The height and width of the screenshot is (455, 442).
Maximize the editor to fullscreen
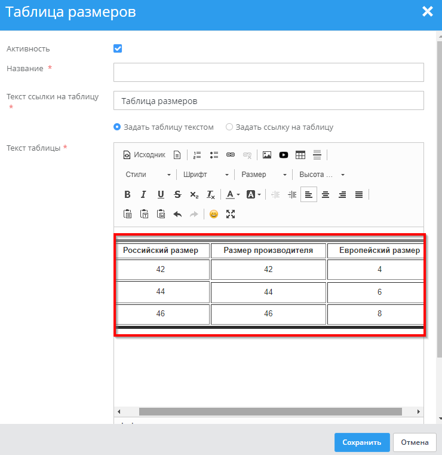click(231, 214)
